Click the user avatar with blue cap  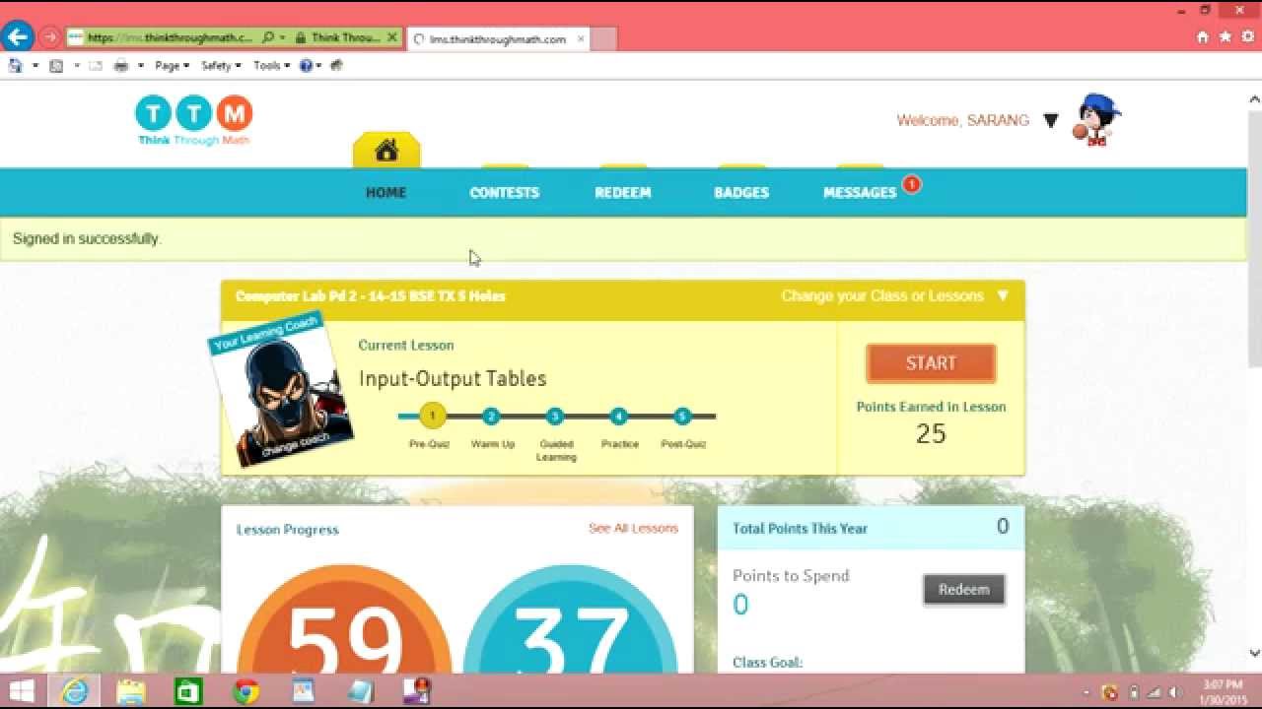pos(1096,120)
